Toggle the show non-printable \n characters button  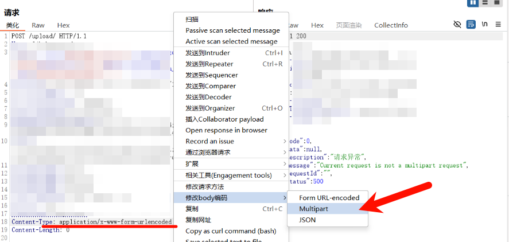coord(485,24)
